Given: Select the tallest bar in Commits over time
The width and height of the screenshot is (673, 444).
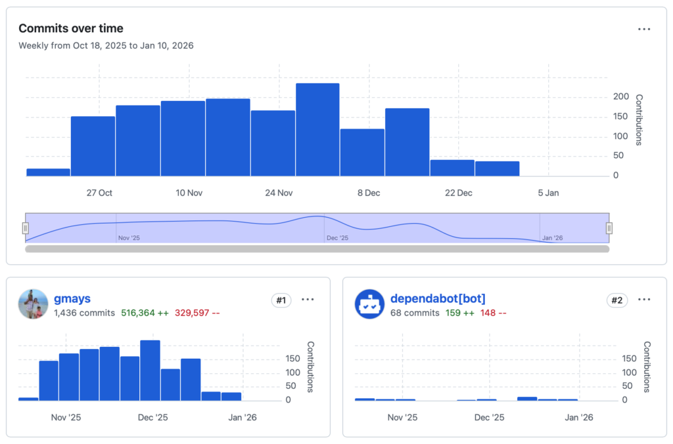Looking at the screenshot, I should click(x=317, y=130).
